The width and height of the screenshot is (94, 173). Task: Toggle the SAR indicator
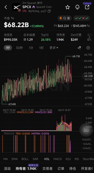click(x=35, y=159)
